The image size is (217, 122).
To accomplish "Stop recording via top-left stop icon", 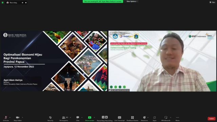I will click(x=26, y=3).
